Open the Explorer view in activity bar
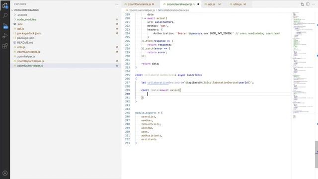Screen dimensions: 318x179 tap(5, 5)
